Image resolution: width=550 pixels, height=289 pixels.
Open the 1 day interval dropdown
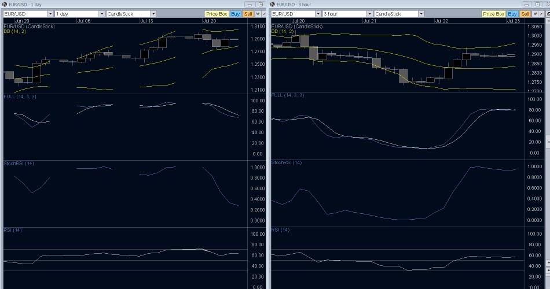(102, 14)
